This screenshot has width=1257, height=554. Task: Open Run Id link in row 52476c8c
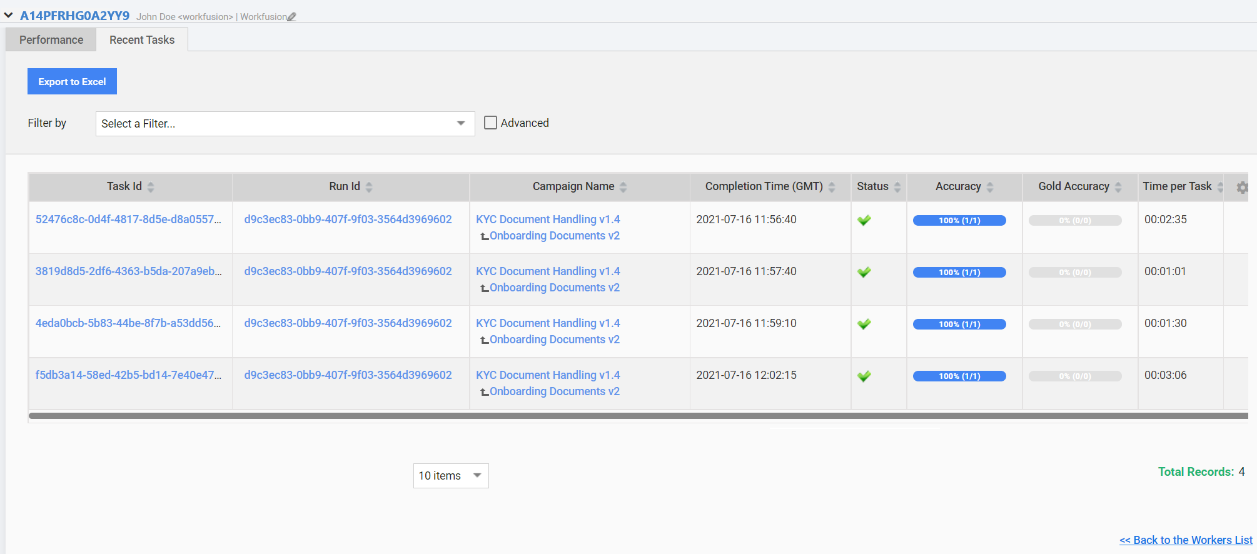pos(348,219)
